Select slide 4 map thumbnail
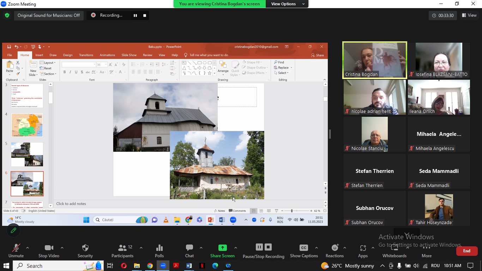Screen dimensions: 482x271 point(27,125)
